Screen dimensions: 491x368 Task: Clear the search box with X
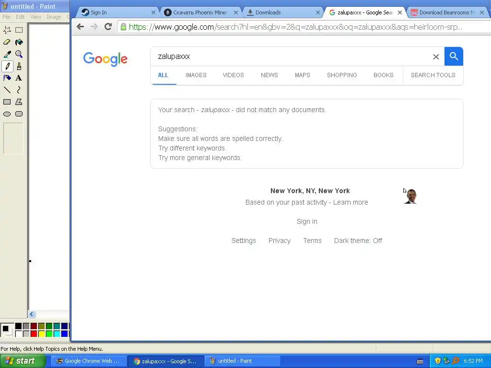[x=436, y=57]
